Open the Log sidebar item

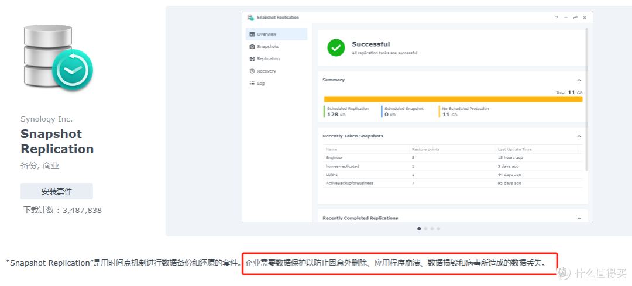(276, 84)
